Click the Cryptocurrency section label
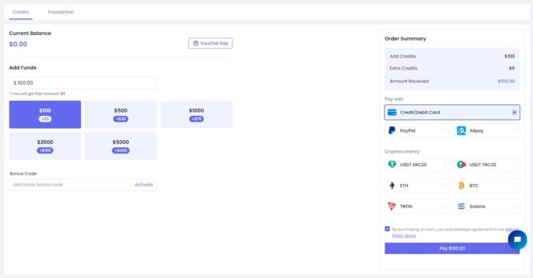Image resolution: width=533 pixels, height=278 pixels. point(402,151)
